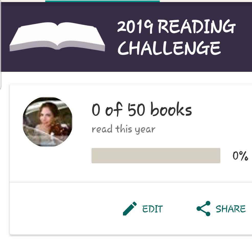Image resolution: width=252 pixels, height=252 pixels.
Task: Click the empty reading progress bar
Action: 156,155
